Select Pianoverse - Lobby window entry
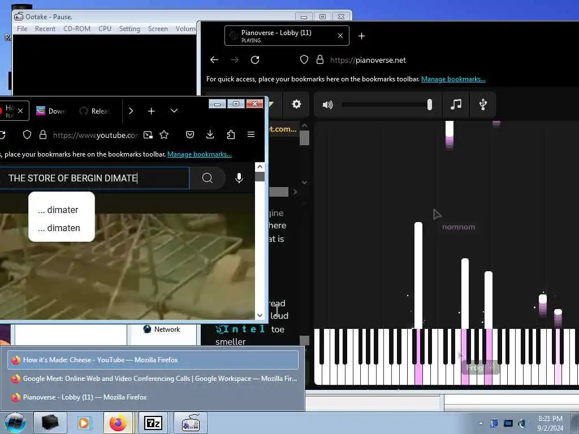The height and width of the screenshot is (434, 579). [x=153, y=397]
